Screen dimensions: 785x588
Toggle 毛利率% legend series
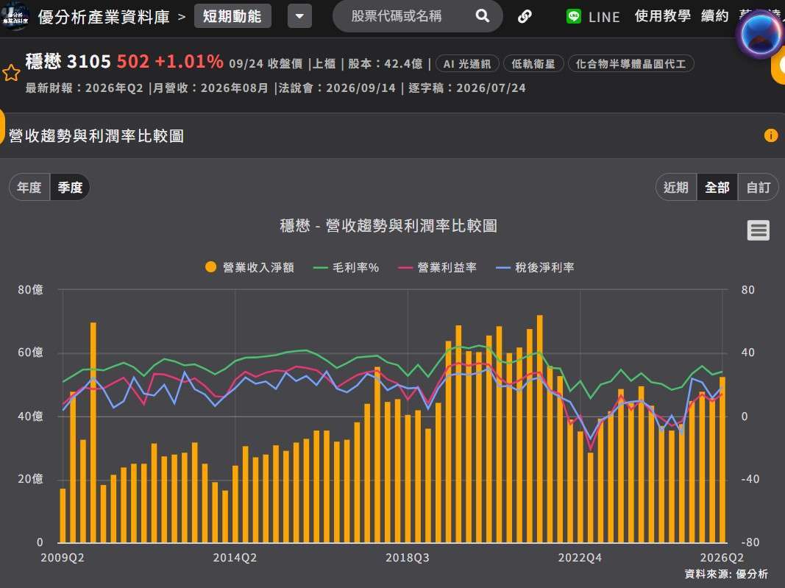pyautogui.click(x=346, y=267)
